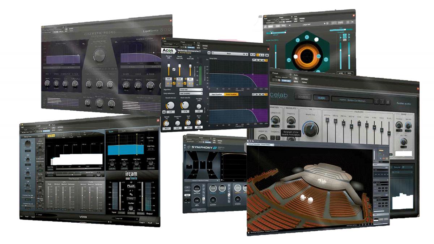Click previous preset arrow in Spacelab header
This screenshot has width=434, height=244.
(376, 102)
